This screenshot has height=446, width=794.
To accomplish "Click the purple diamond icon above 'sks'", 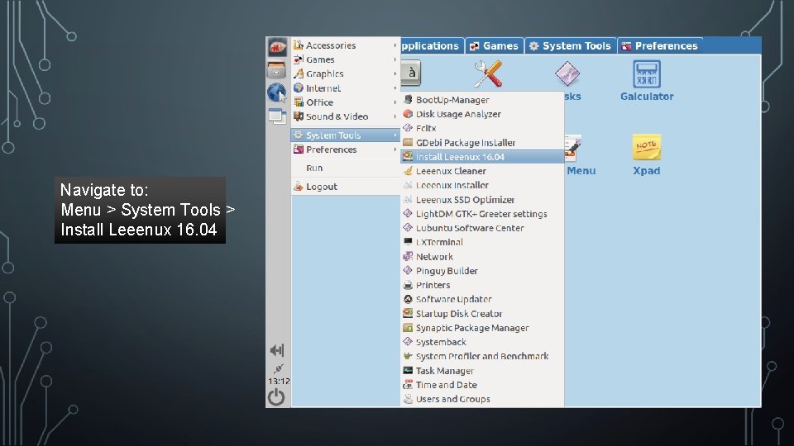I will 567,74.
